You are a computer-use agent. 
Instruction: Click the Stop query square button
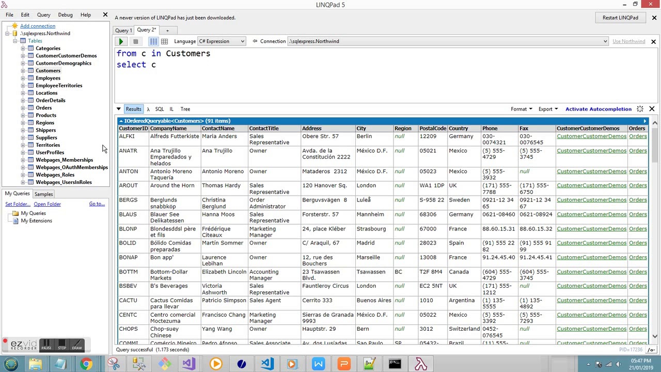(x=135, y=41)
